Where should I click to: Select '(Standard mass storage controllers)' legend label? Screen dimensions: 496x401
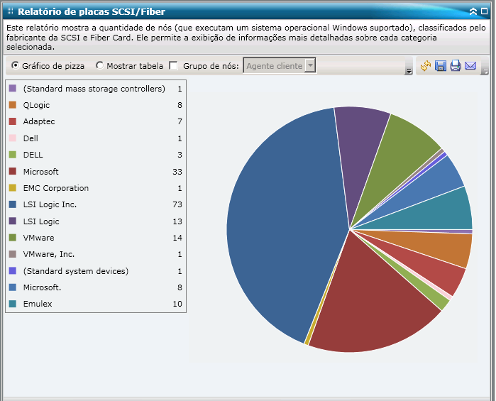point(94,89)
